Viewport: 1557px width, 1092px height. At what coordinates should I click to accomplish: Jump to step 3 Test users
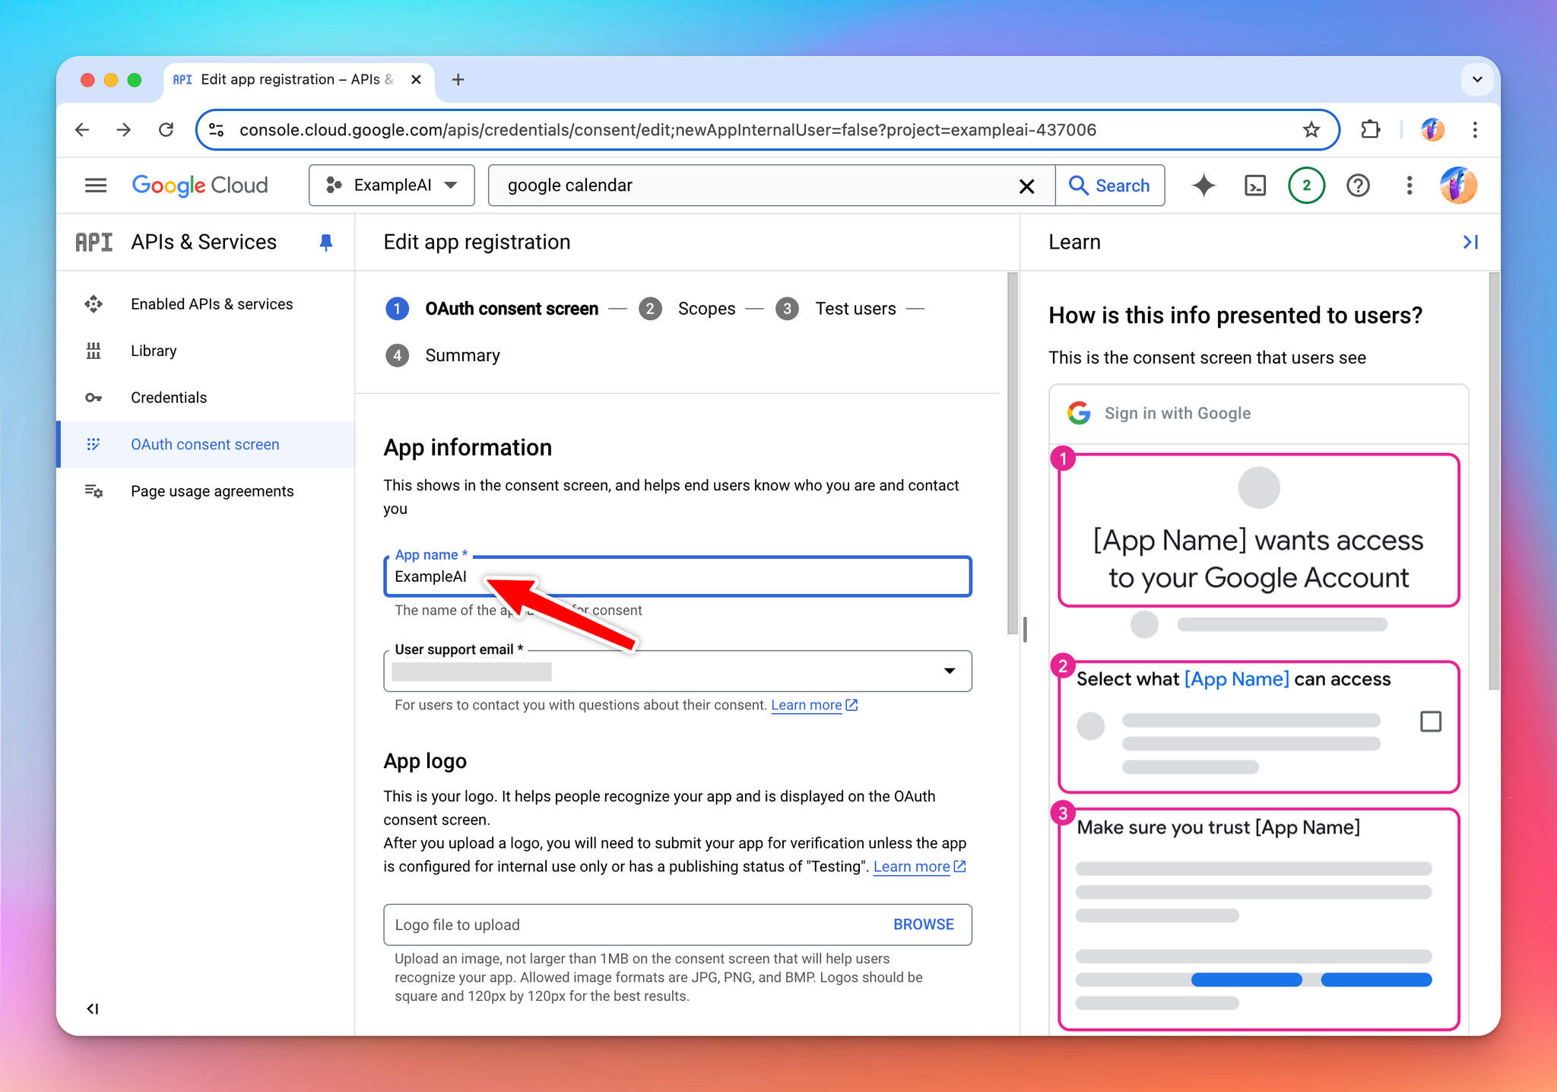coord(836,309)
